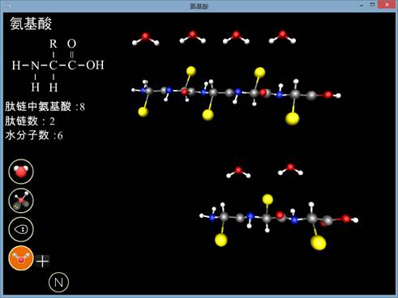Click the amino acid structural formula diagram
Viewport: 398px width, 298px height.
pos(58,65)
